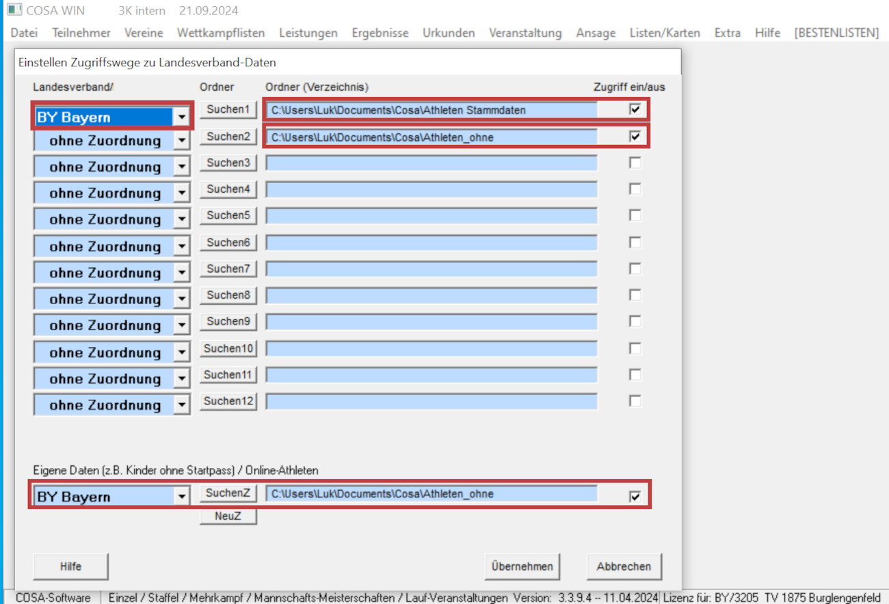Viewport: 889px width, 604px height.
Task: Click the NeuZ button
Action: point(228,517)
